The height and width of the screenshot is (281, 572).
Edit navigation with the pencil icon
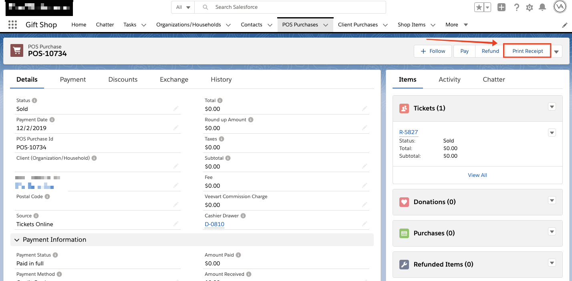click(565, 25)
